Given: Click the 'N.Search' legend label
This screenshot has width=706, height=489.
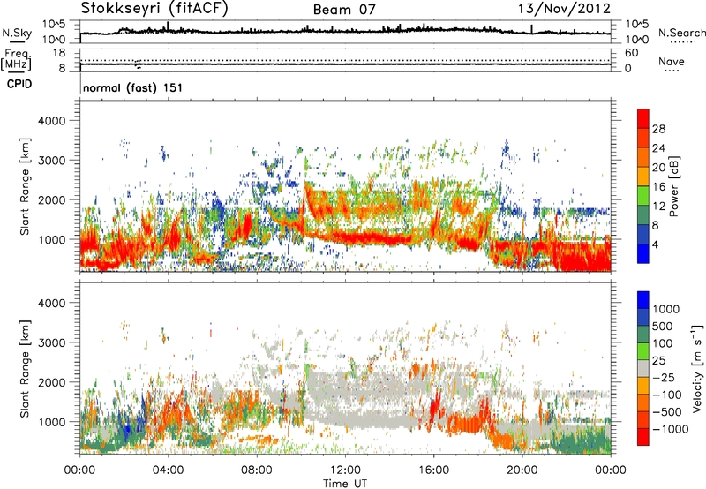Looking at the screenshot, I should pos(682,33).
